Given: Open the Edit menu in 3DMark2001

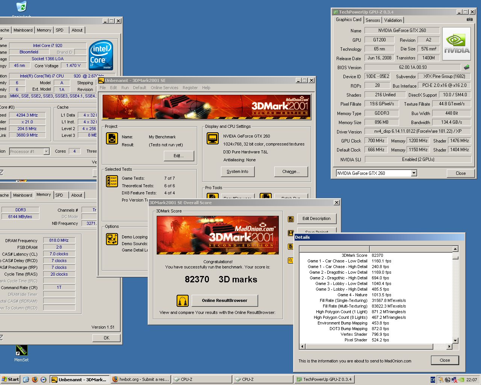Looking at the screenshot, I should pyautogui.click(x=113, y=88).
